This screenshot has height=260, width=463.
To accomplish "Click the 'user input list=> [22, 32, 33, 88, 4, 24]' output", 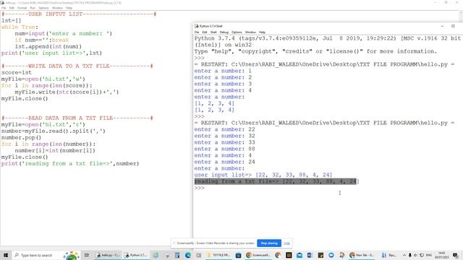I will [263, 175].
